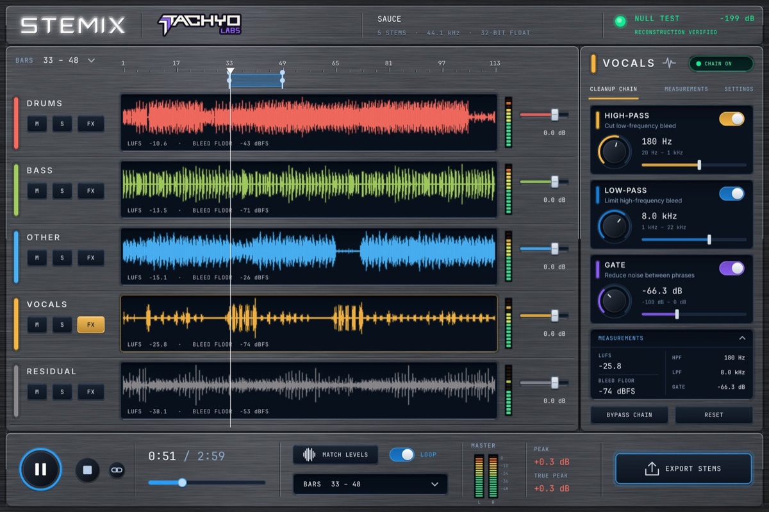Viewport: 769px width, 512px height.
Task: Solo the Vocals stem
Action: tap(62, 325)
